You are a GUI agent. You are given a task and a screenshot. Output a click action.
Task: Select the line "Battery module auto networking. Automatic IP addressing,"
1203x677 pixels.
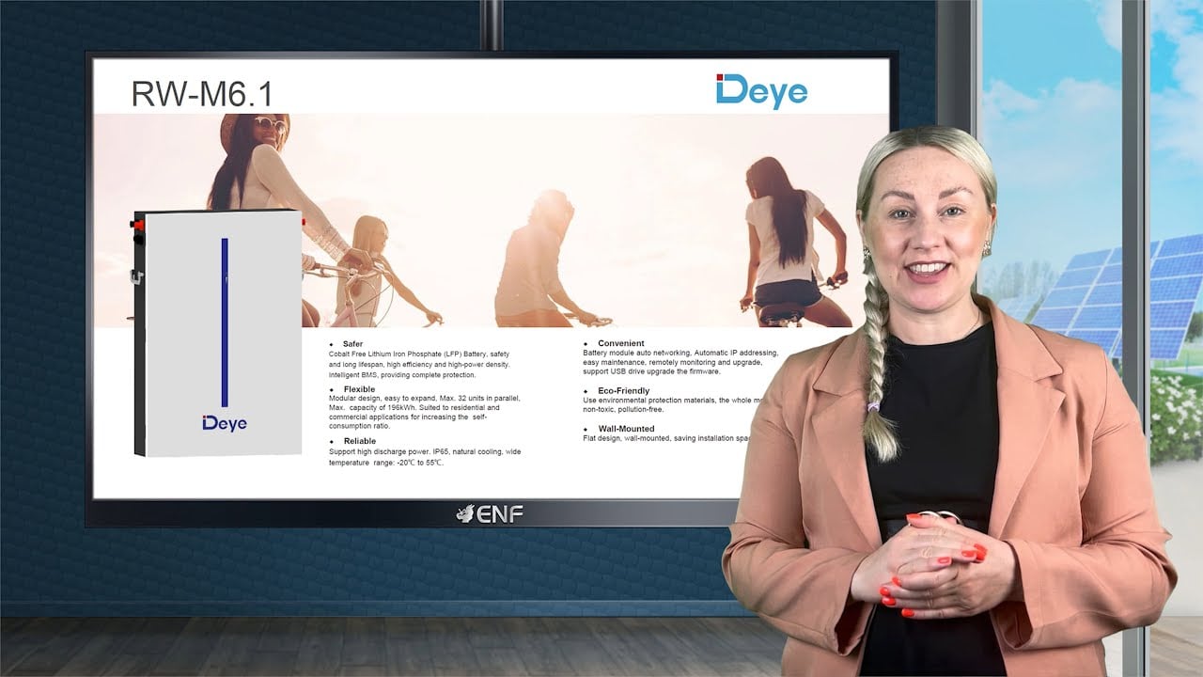(x=680, y=353)
